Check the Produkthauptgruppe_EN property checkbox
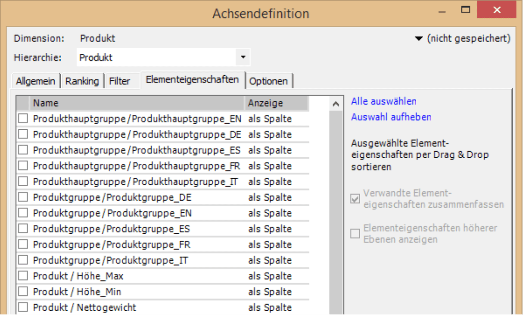 23,119
